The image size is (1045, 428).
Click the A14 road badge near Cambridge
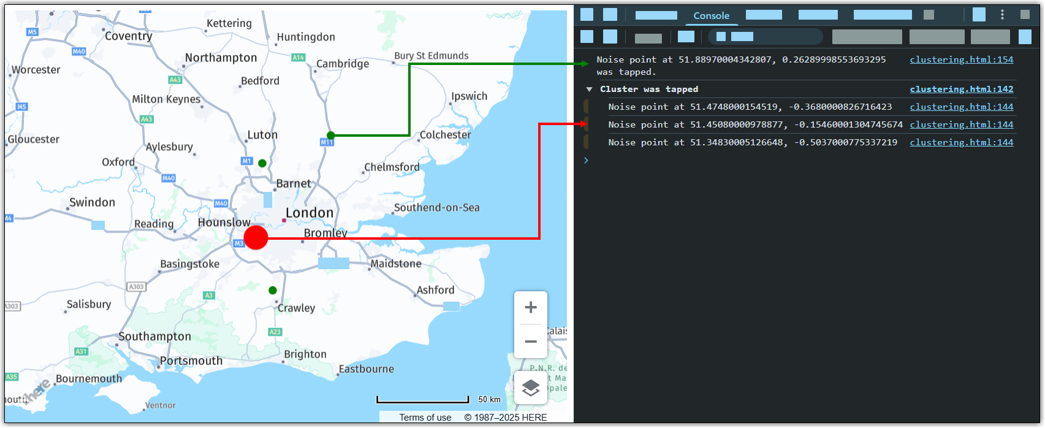click(298, 58)
